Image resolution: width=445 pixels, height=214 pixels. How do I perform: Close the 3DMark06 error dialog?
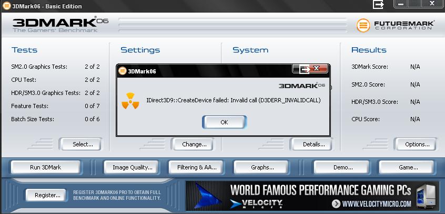[317, 68]
